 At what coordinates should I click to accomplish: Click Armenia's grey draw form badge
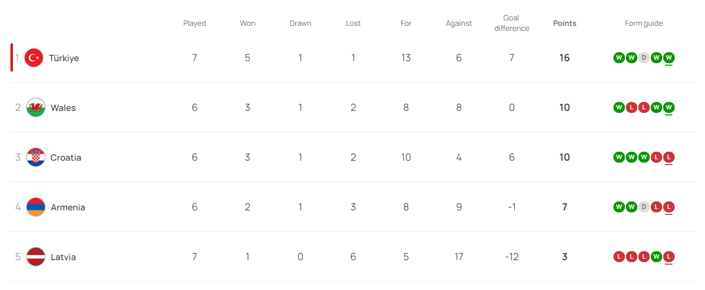pyautogui.click(x=644, y=207)
